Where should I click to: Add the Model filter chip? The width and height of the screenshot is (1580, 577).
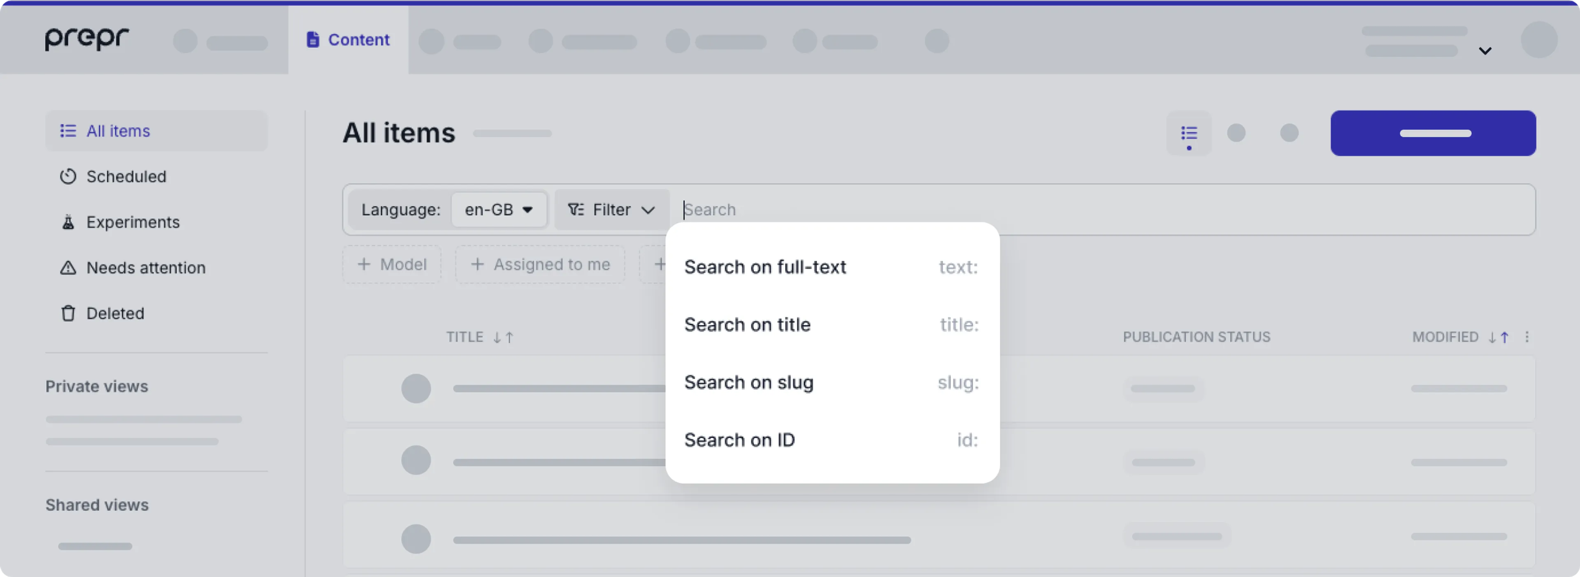392,265
